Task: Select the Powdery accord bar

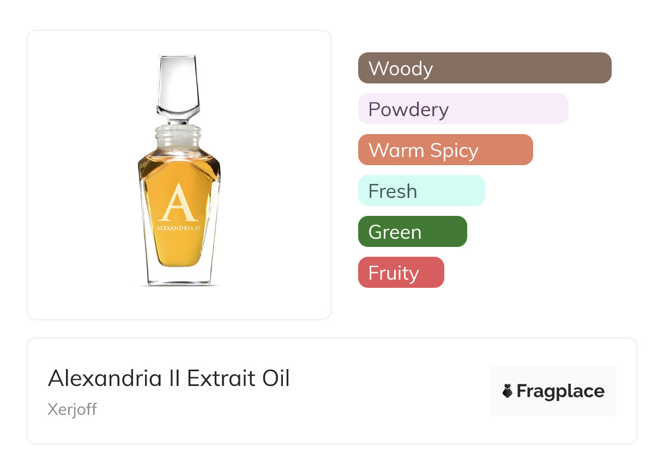Action: tap(463, 109)
